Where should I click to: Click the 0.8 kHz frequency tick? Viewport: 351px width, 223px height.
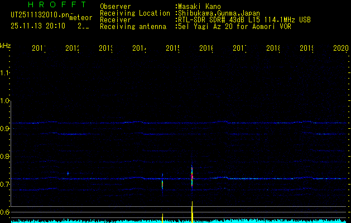[6, 157]
